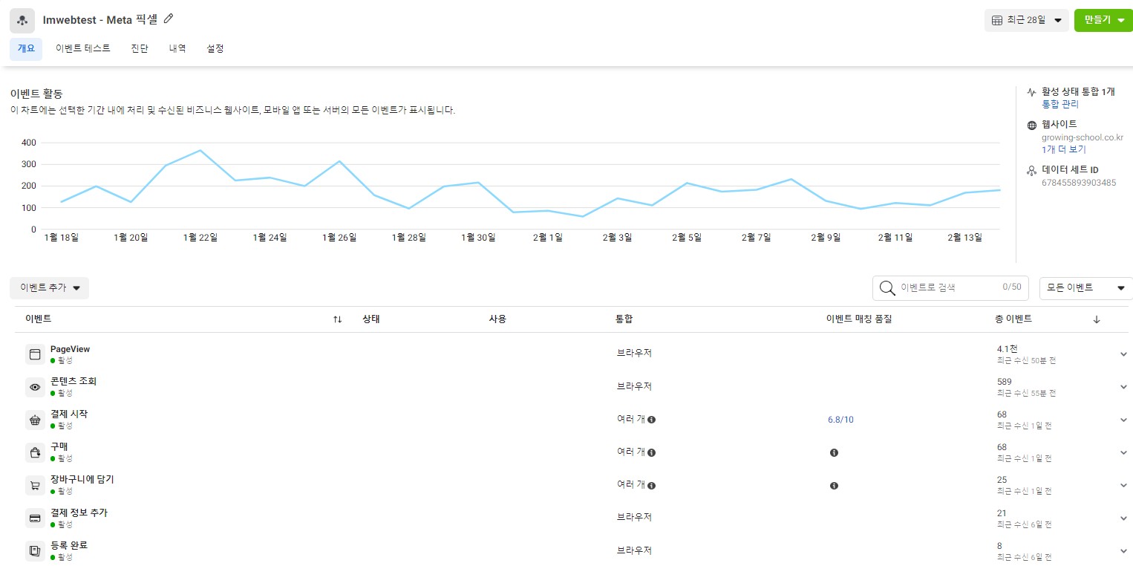The width and height of the screenshot is (1133, 566).
Task: Click the 통합 관리 link
Action: tap(1060, 105)
